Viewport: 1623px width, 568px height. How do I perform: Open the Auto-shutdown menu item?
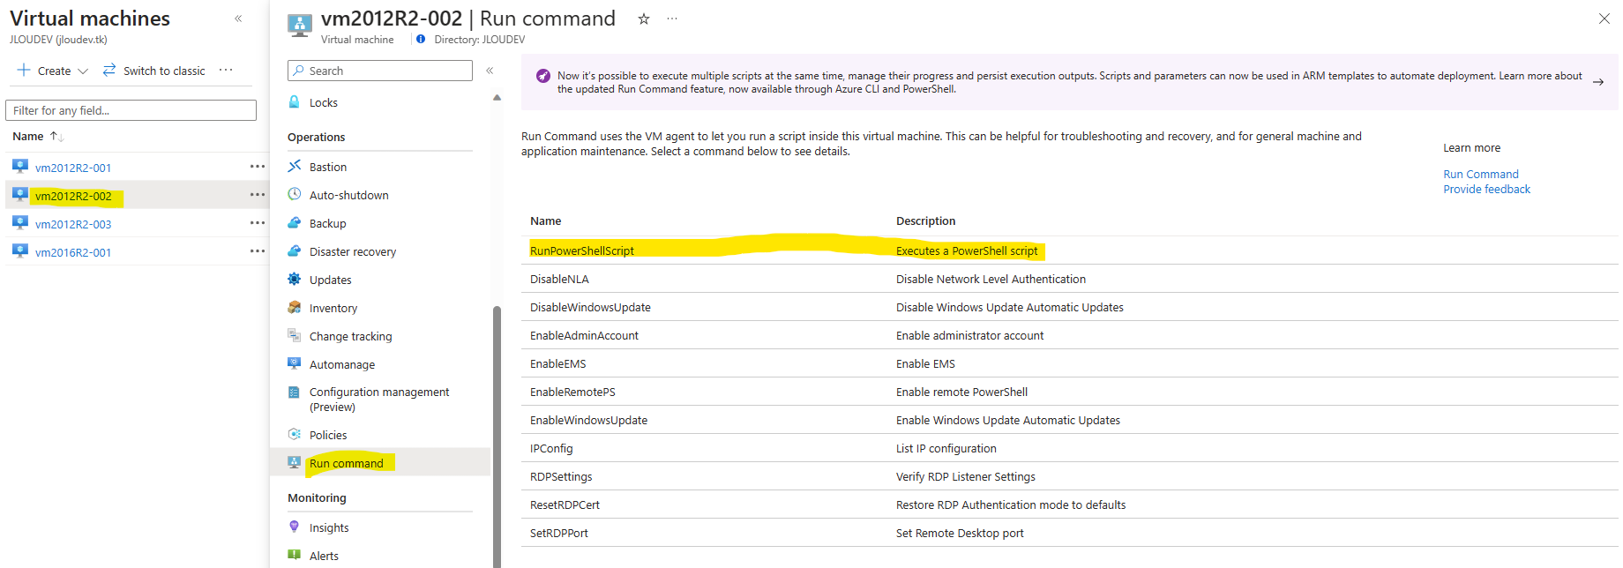348,196
